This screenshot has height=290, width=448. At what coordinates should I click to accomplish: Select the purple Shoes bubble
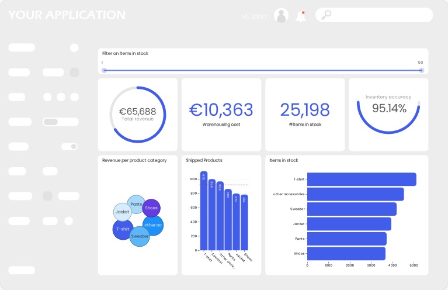pyautogui.click(x=152, y=208)
